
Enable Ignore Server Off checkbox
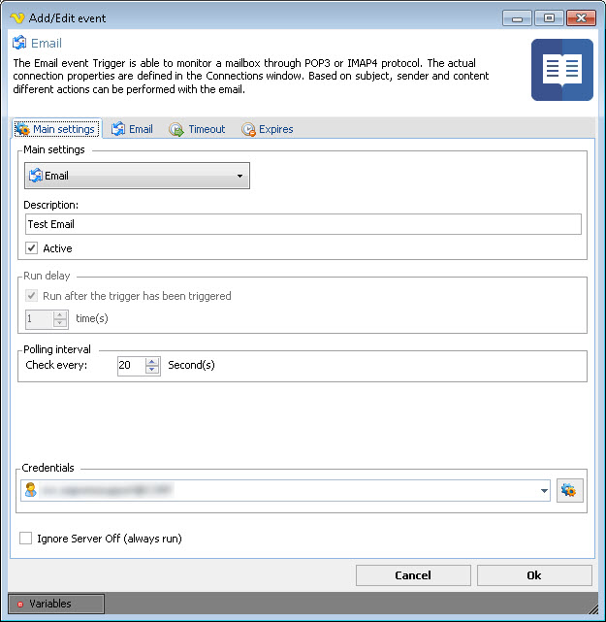tap(26, 539)
